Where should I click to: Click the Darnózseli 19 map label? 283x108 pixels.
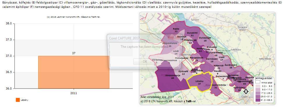(212, 60)
